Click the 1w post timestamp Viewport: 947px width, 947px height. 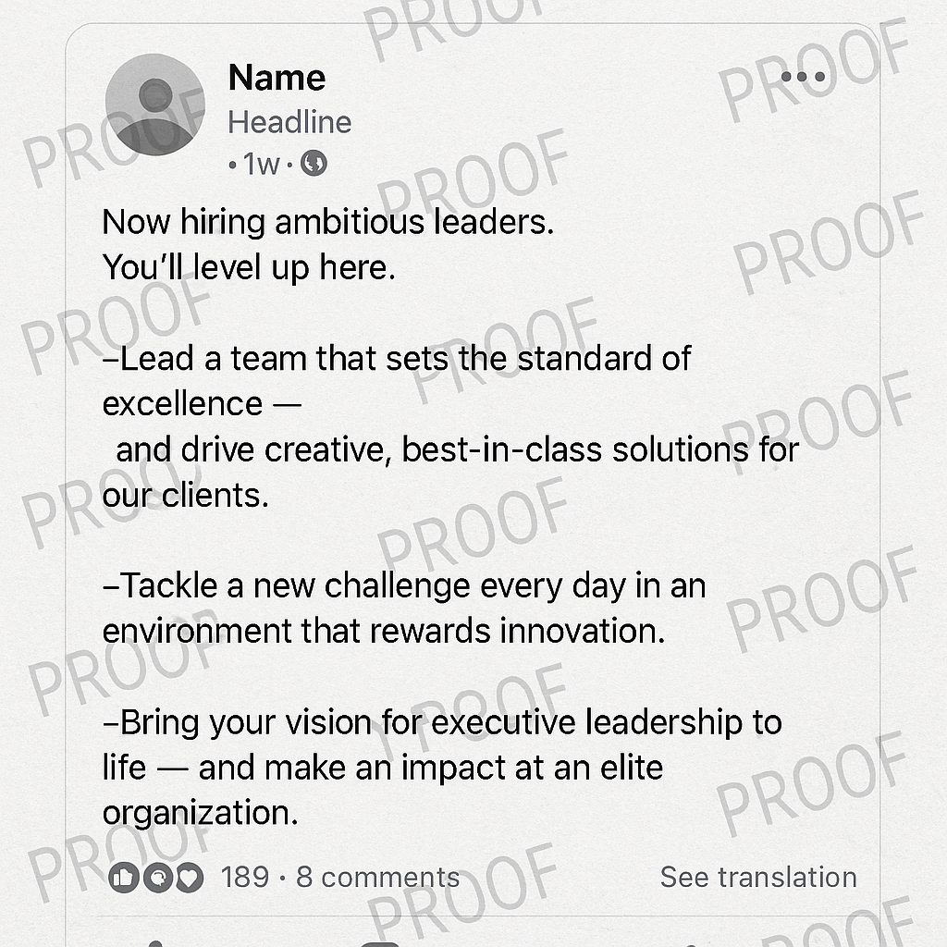click(x=260, y=165)
